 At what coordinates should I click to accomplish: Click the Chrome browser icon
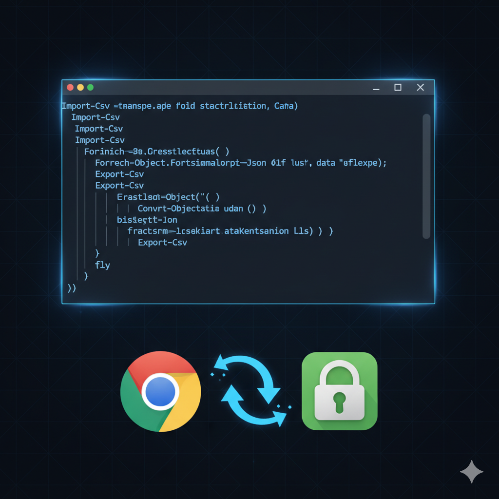coord(161,391)
